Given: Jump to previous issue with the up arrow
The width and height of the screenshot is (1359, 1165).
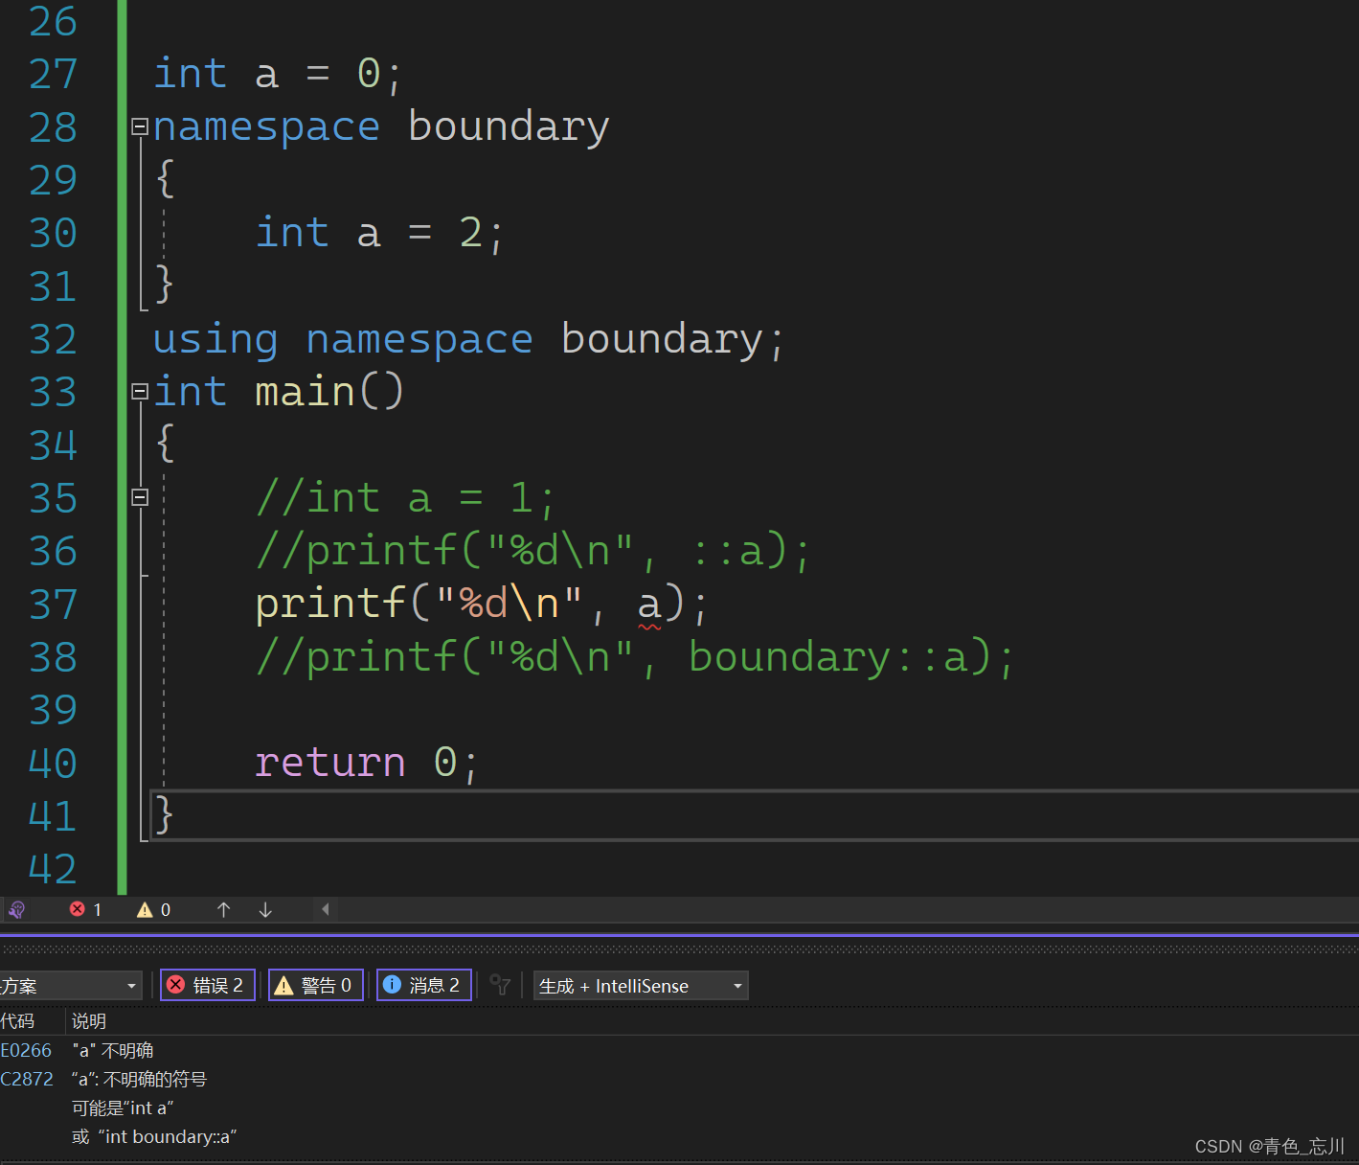Looking at the screenshot, I should click(223, 908).
